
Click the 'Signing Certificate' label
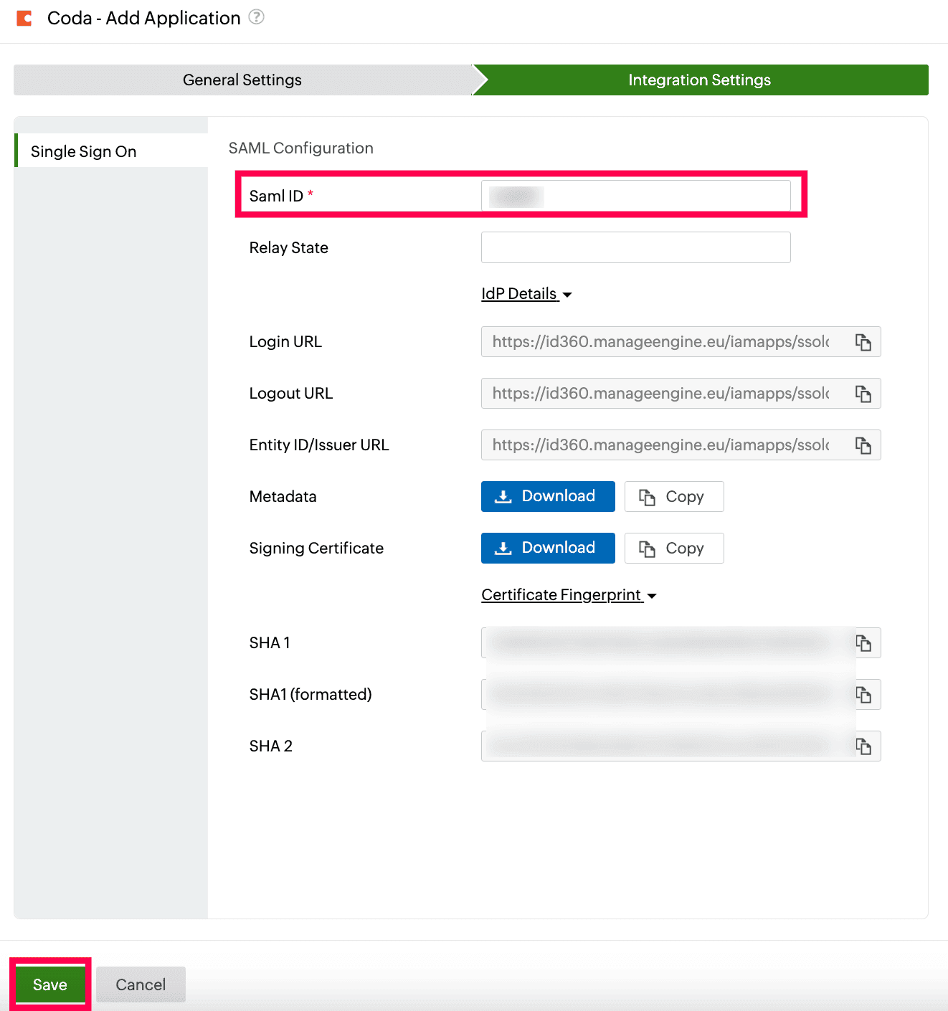[x=316, y=548]
